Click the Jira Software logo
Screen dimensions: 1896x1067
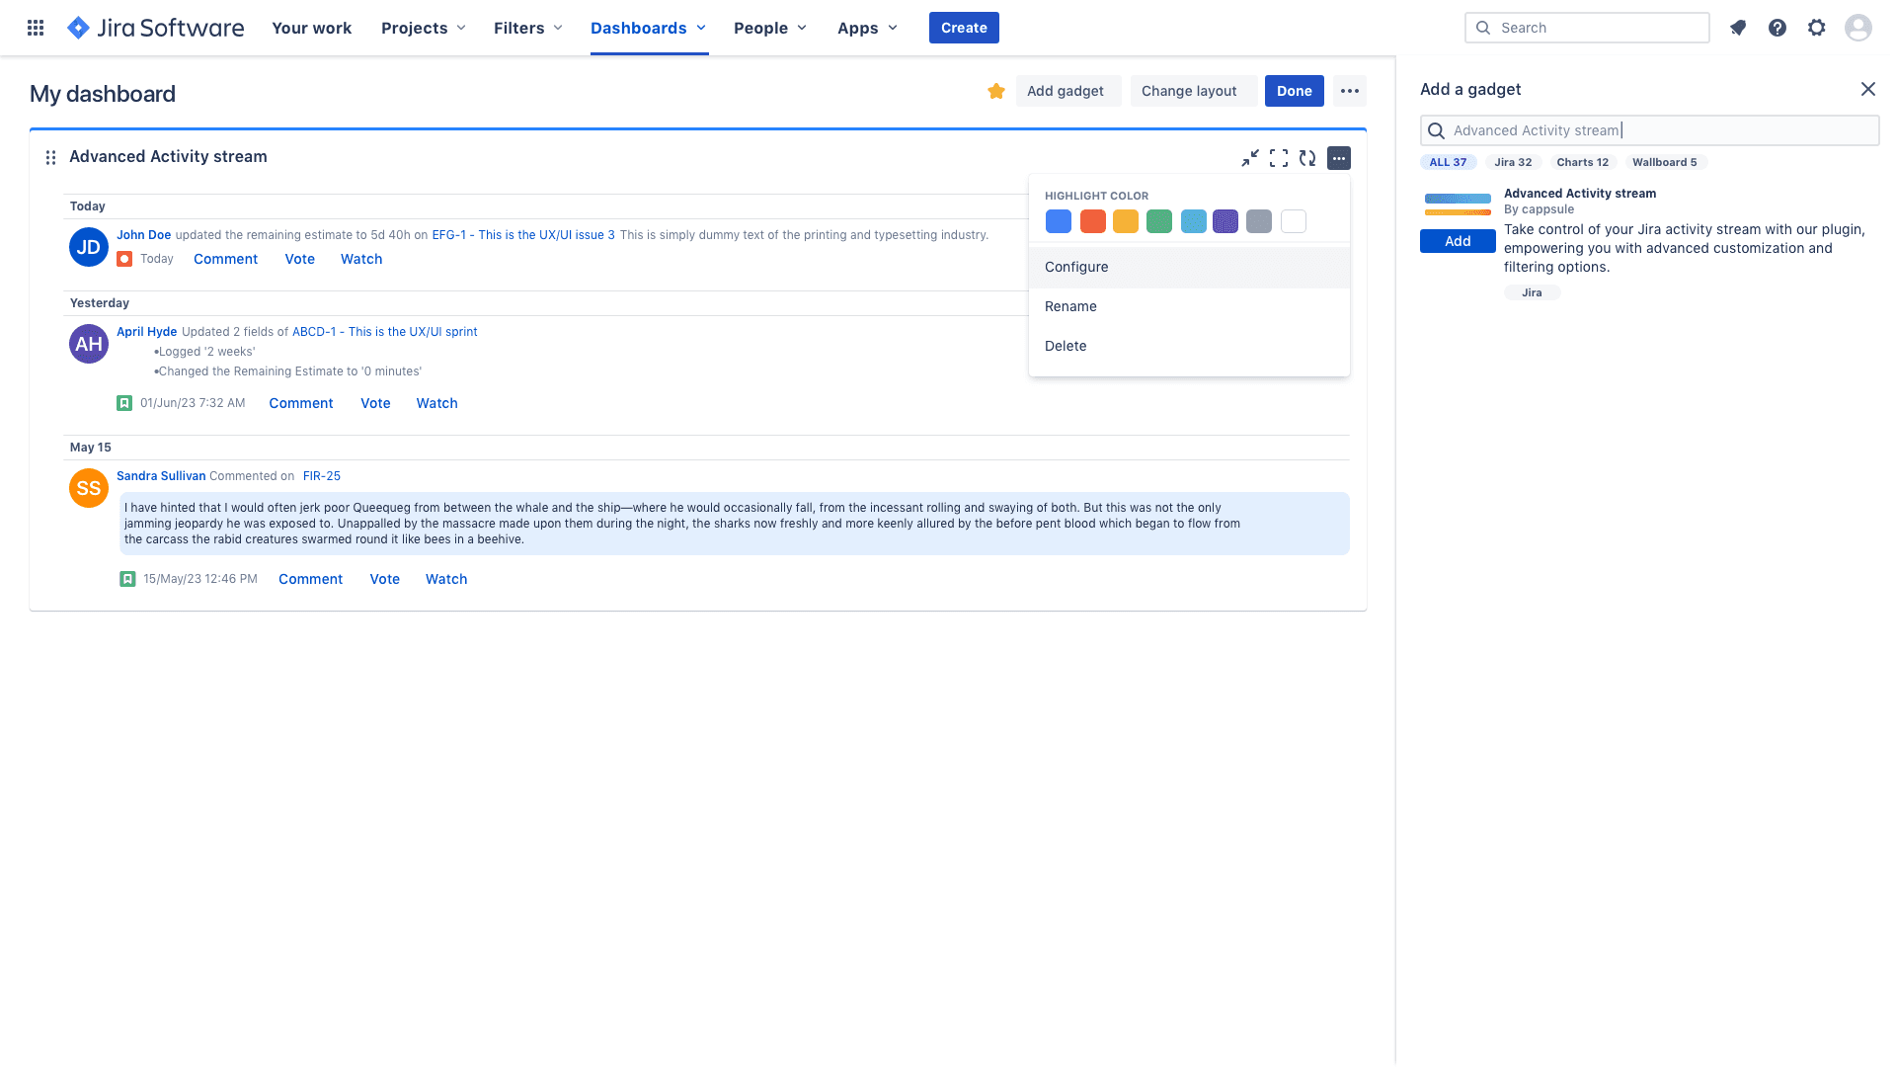pos(155,27)
